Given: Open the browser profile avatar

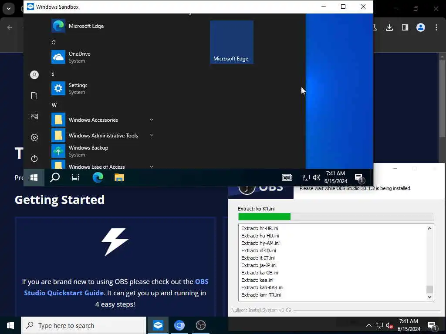Looking at the screenshot, I should pos(421,27).
